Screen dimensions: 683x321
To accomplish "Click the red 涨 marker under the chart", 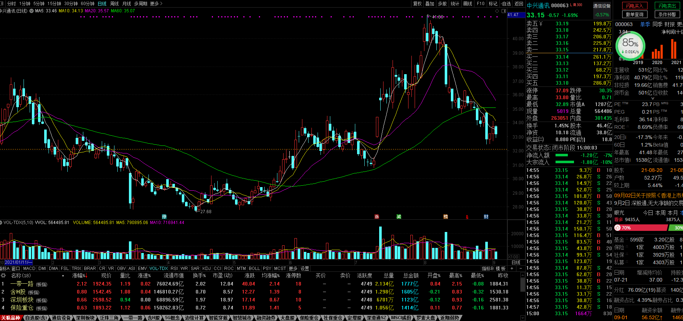I will (377, 217).
